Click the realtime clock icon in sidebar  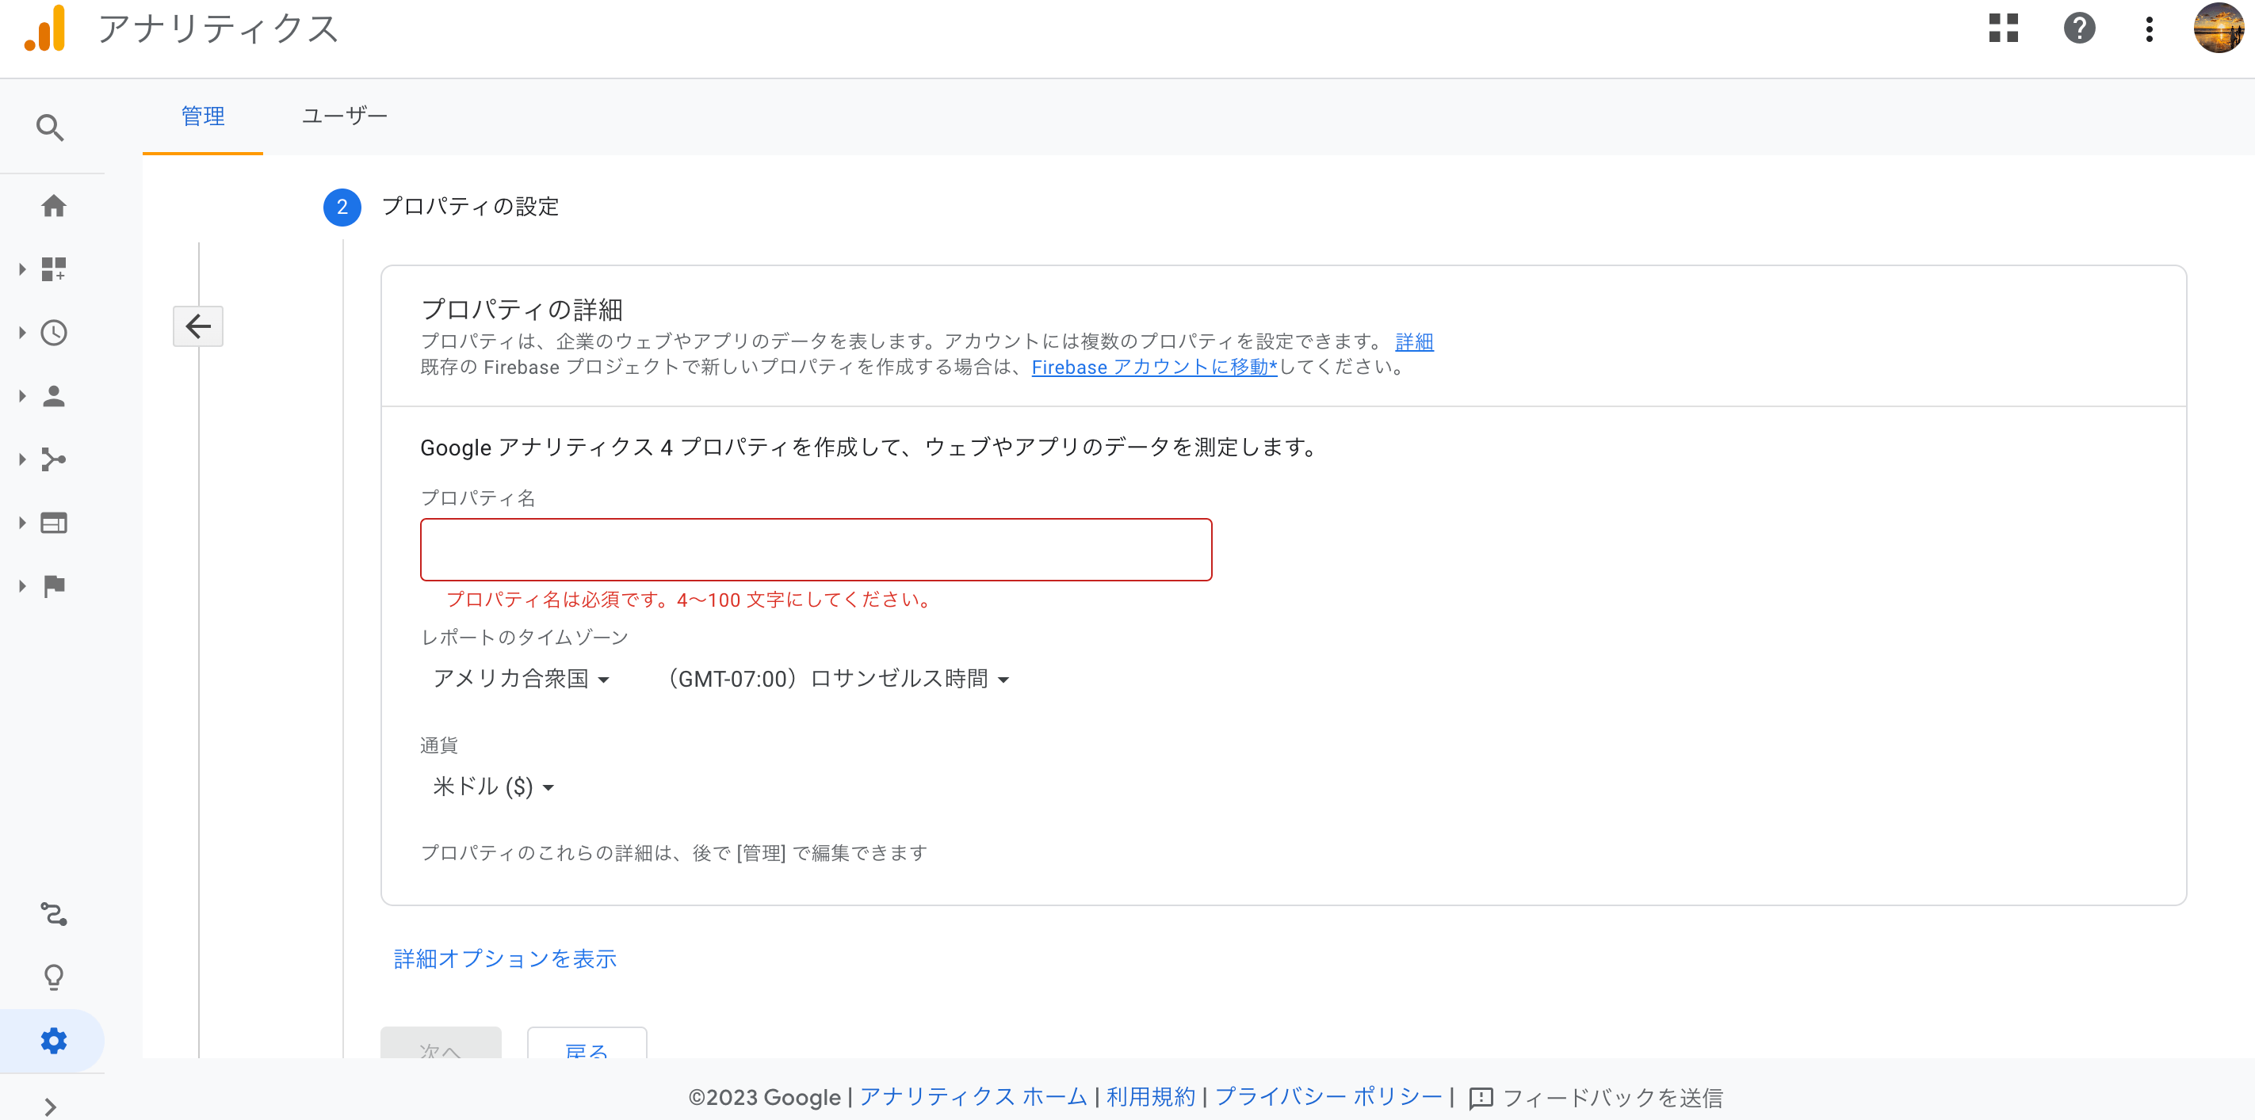(53, 333)
